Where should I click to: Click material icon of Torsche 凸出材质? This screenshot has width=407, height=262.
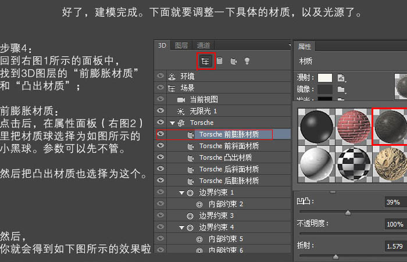tap(191, 158)
